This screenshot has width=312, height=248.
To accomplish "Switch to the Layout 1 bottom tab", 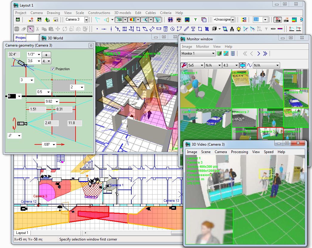I will pos(22,233).
